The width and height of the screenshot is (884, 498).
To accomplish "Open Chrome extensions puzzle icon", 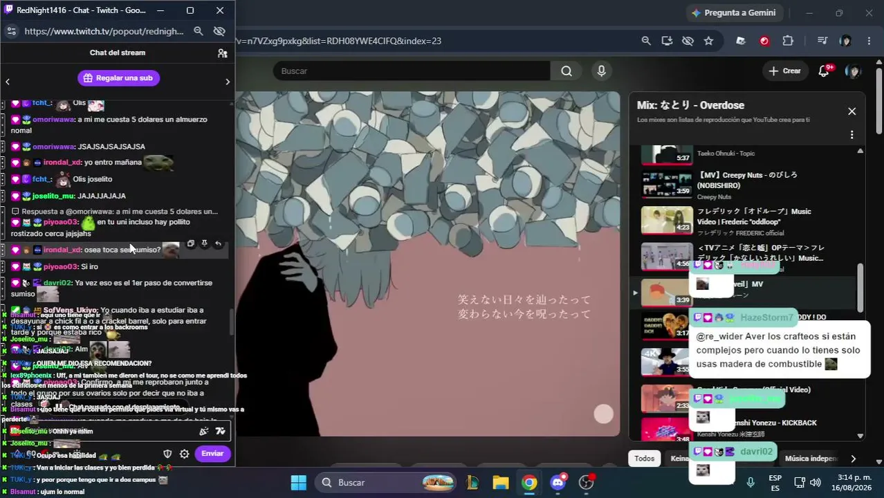I will click(x=788, y=41).
